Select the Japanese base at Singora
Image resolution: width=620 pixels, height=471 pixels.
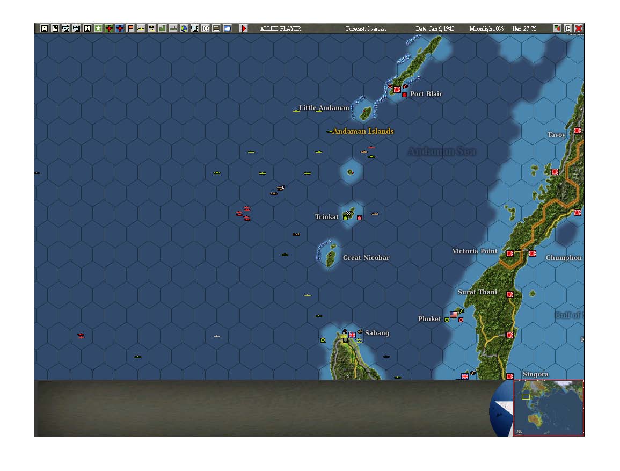pyautogui.click(x=510, y=376)
